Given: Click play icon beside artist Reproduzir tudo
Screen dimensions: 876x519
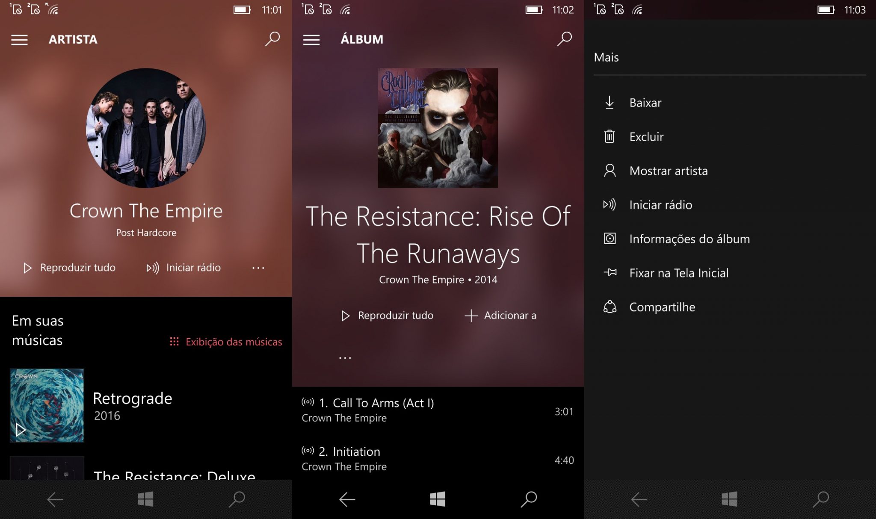Looking at the screenshot, I should (x=28, y=268).
